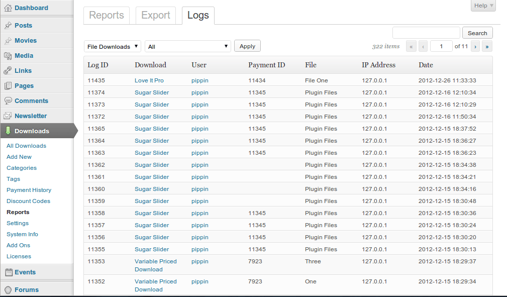
Task: Click the Newsletter envelope icon
Action: click(x=8, y=116)
